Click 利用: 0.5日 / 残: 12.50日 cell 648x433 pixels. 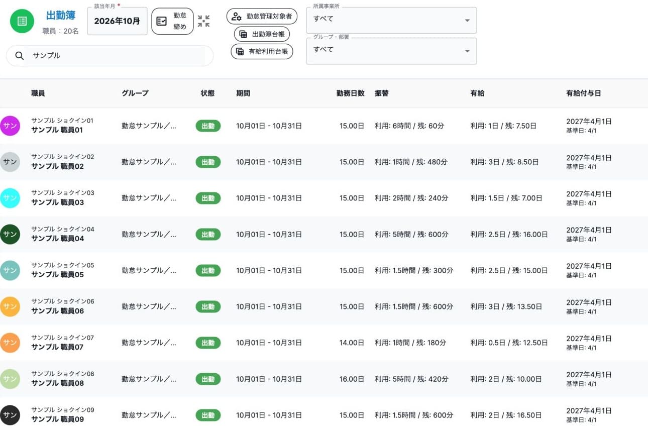coord(509,343)
